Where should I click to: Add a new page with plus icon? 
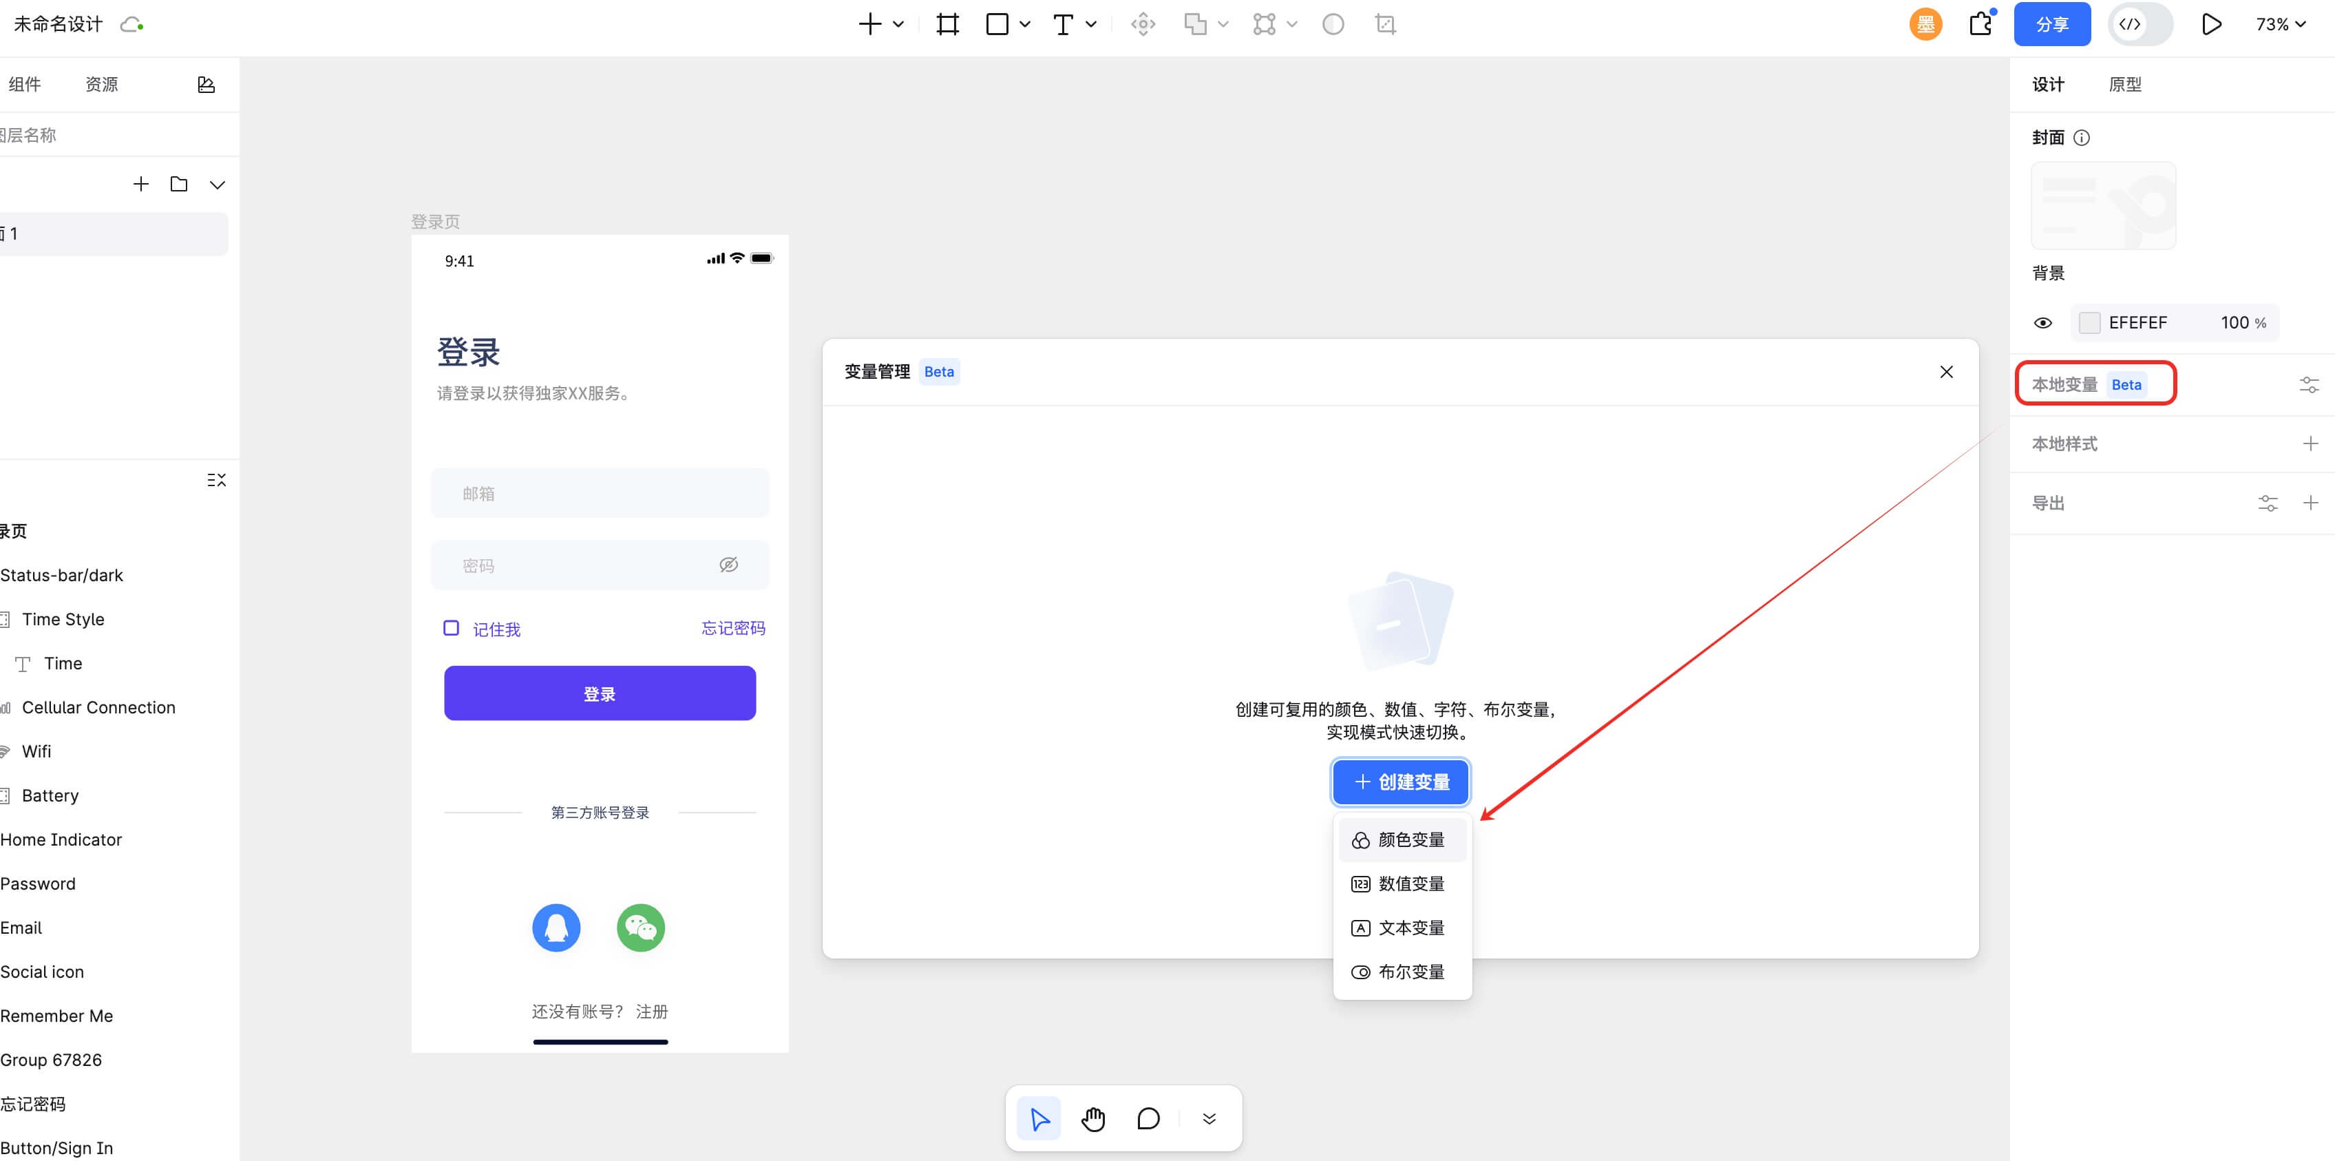[140, 184]
